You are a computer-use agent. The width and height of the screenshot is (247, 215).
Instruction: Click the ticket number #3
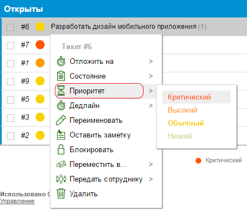25,117
